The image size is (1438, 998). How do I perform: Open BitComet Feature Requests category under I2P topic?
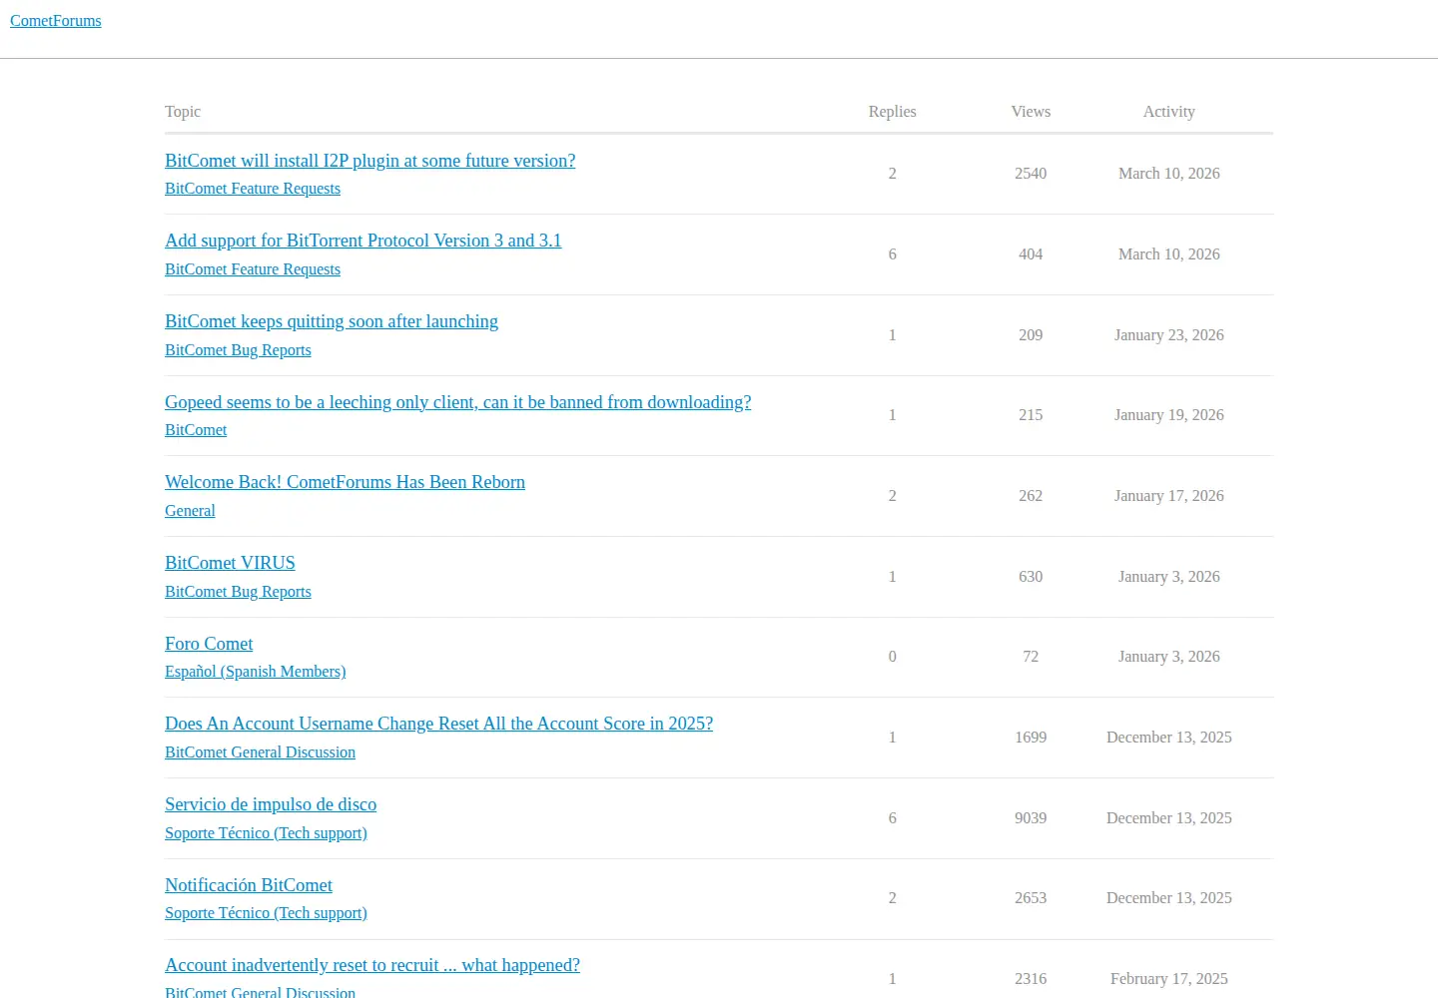coord(253,189)
